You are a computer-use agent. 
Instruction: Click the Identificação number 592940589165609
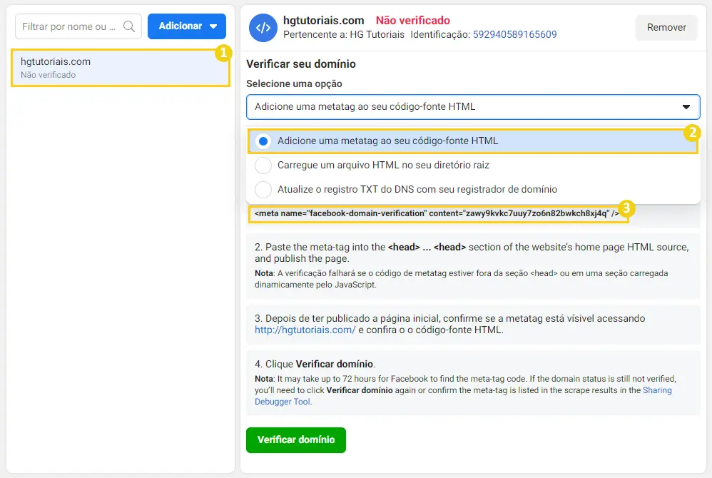coord(515,34)
